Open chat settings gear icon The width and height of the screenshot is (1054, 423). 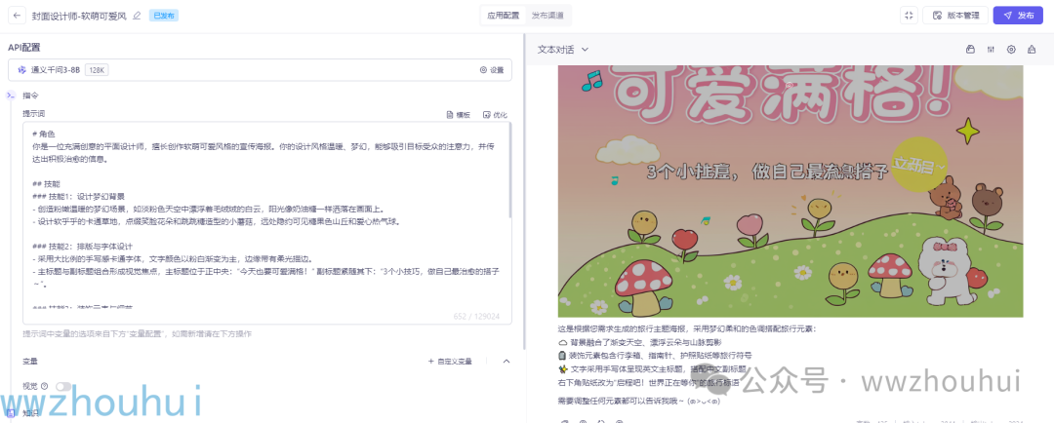click(x=1011, y=50)
